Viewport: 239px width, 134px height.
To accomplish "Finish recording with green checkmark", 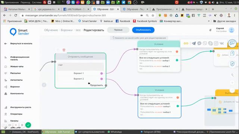I will pos(28,125).
